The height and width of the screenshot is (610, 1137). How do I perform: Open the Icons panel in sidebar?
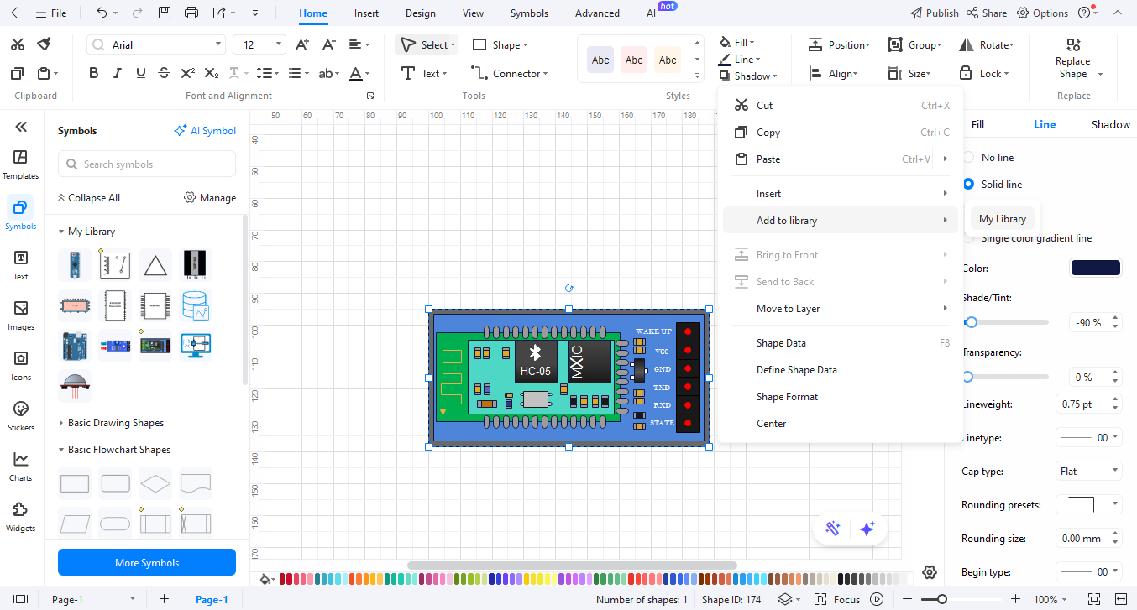[21, 366]
